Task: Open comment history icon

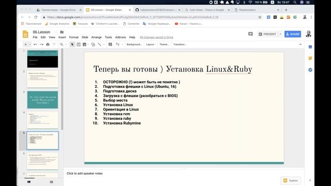Action: tap(250, 34)
